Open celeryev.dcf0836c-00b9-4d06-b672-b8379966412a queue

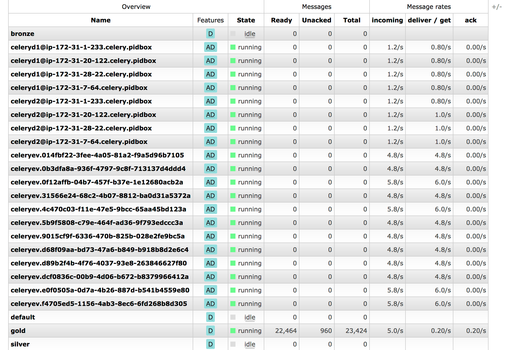(100, 277)
